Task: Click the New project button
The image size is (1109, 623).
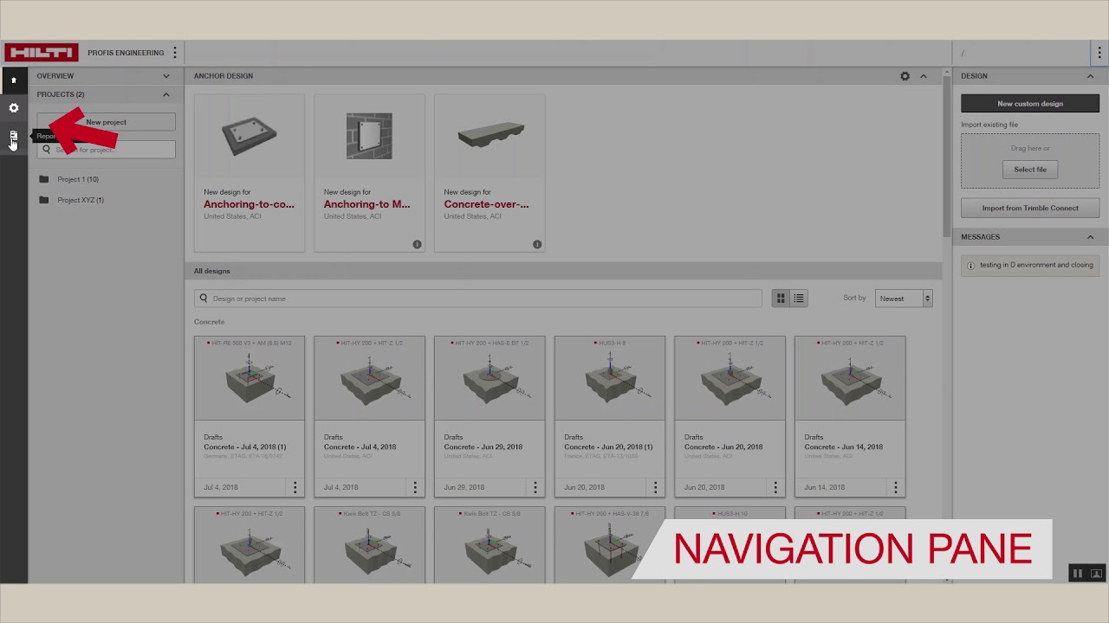Action: pyautogui.click(x=106, y=122)
